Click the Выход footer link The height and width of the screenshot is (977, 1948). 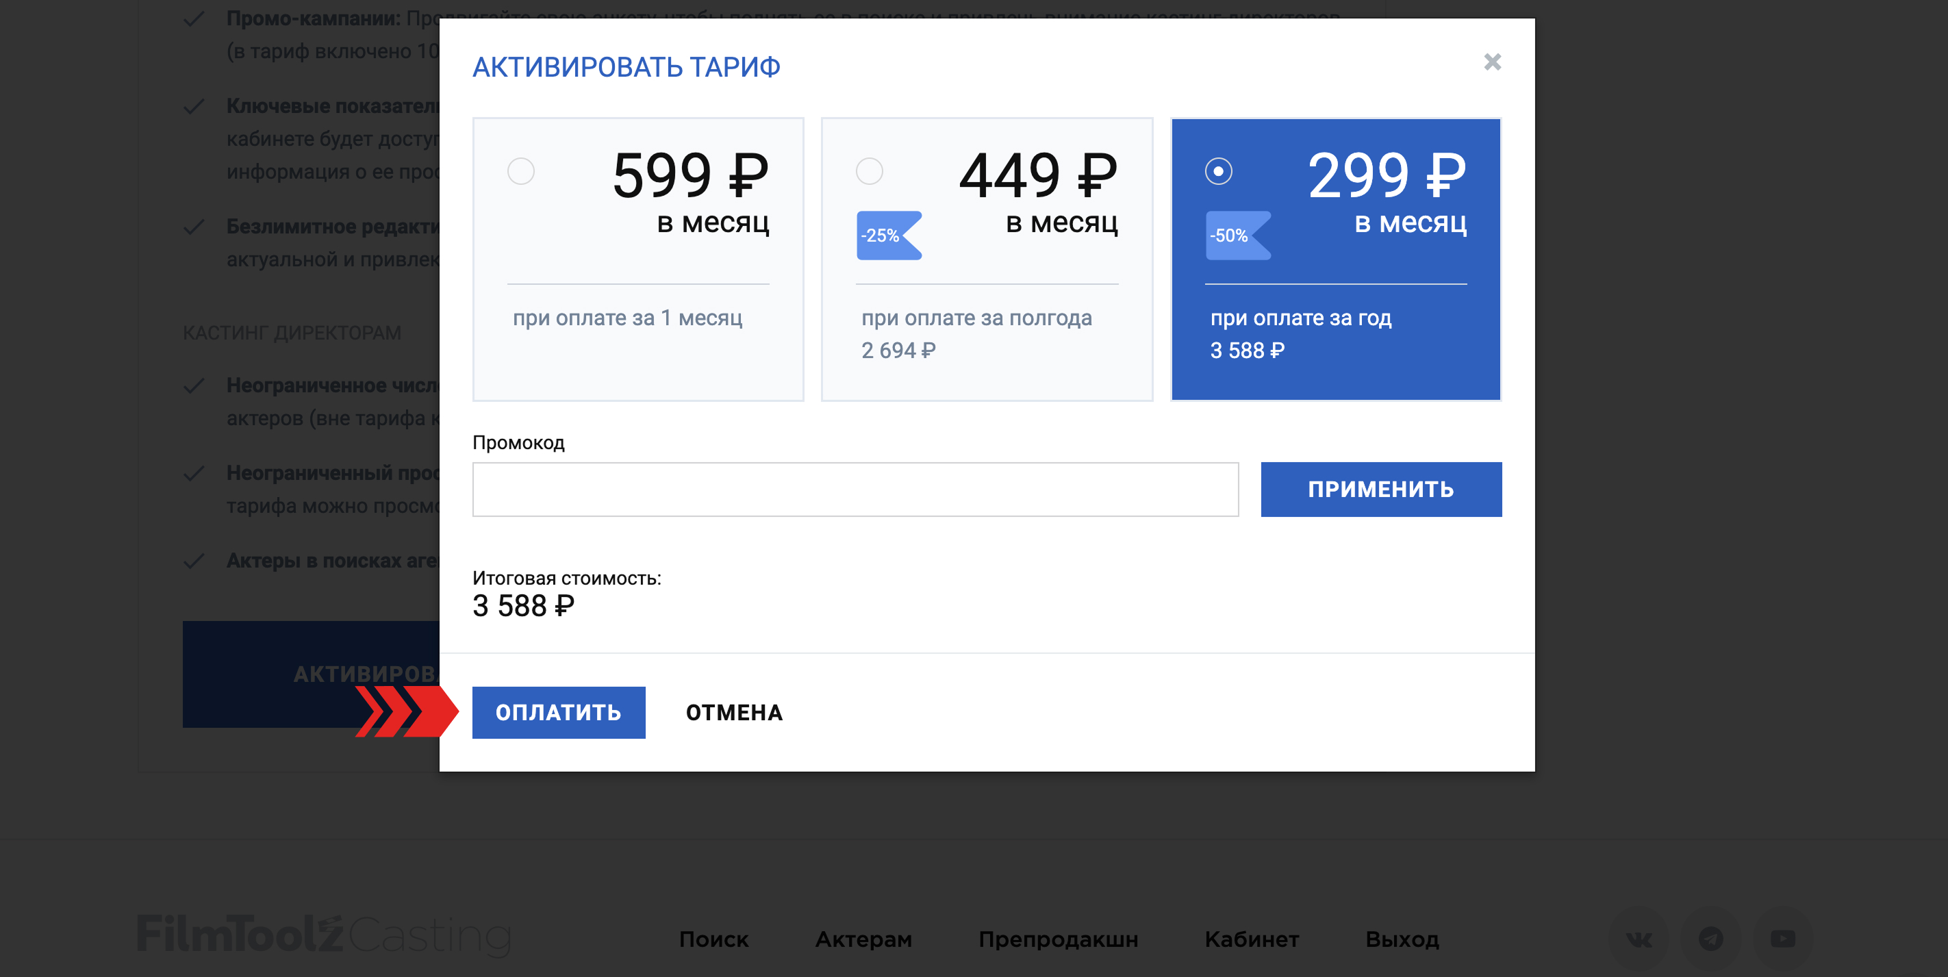pos(1402,939)
